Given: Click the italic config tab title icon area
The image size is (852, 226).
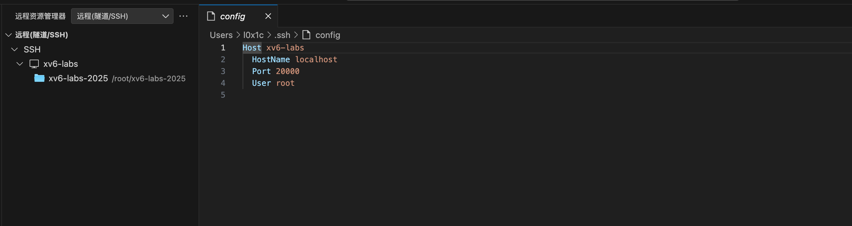Looking at the screenshot, I should pos(232,16).
